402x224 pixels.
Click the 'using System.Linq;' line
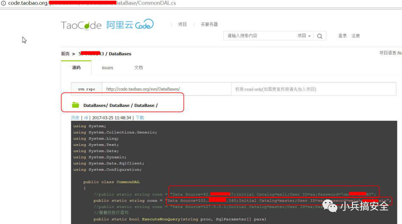pos(96,139)
